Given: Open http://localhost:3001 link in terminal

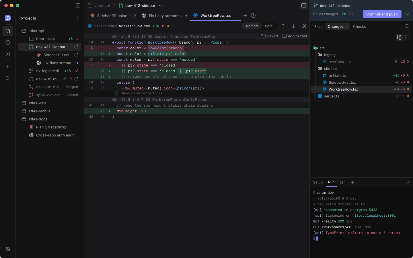Looking at the screenshot, I should (x=374, y=216).
